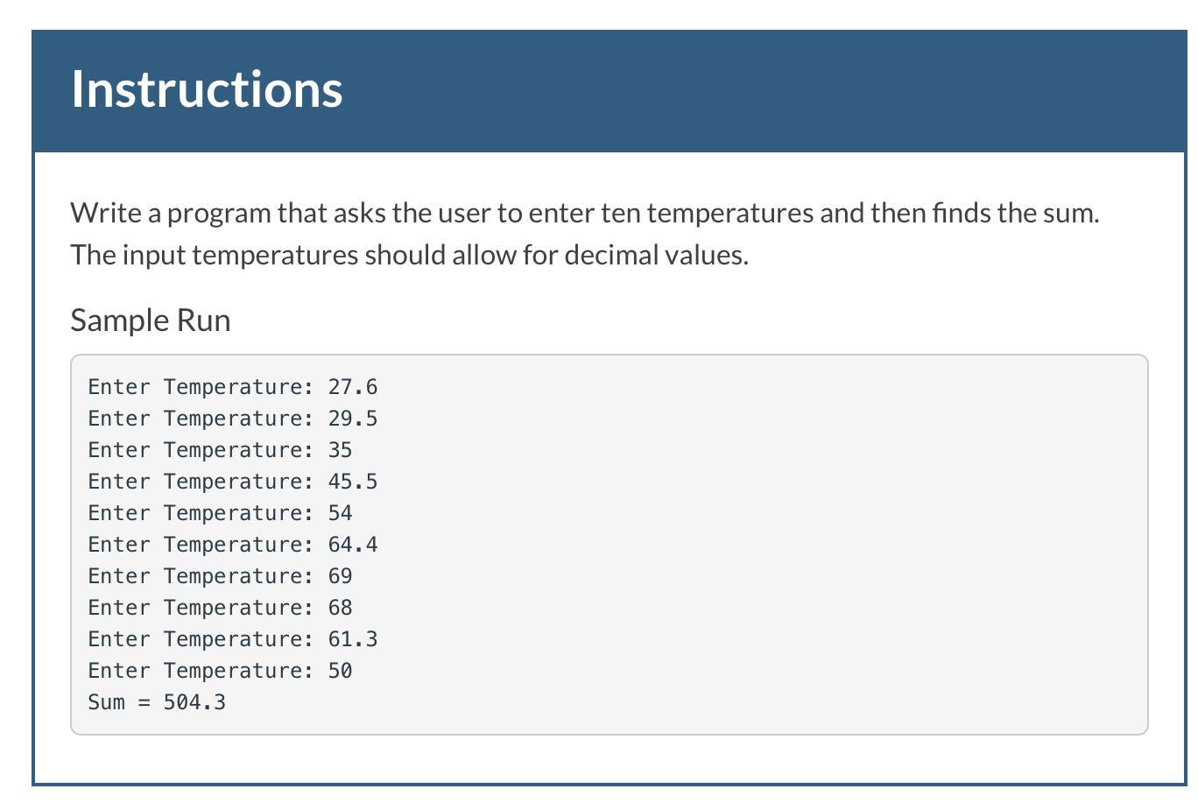The width and height of the screenshot is (1198, 803).
Task: Click the "Sum = 504.3" output line
Action: pyautogui.click(x=157, y=702)
